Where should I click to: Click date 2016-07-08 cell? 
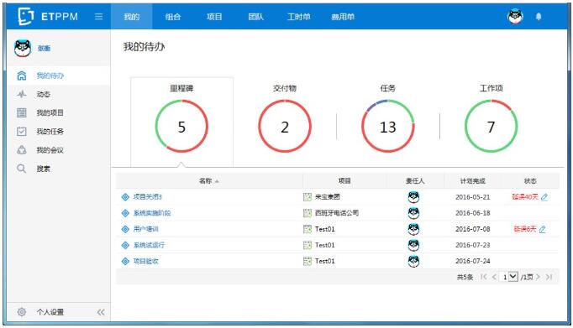pyautogui.click(x=472, y=229)
